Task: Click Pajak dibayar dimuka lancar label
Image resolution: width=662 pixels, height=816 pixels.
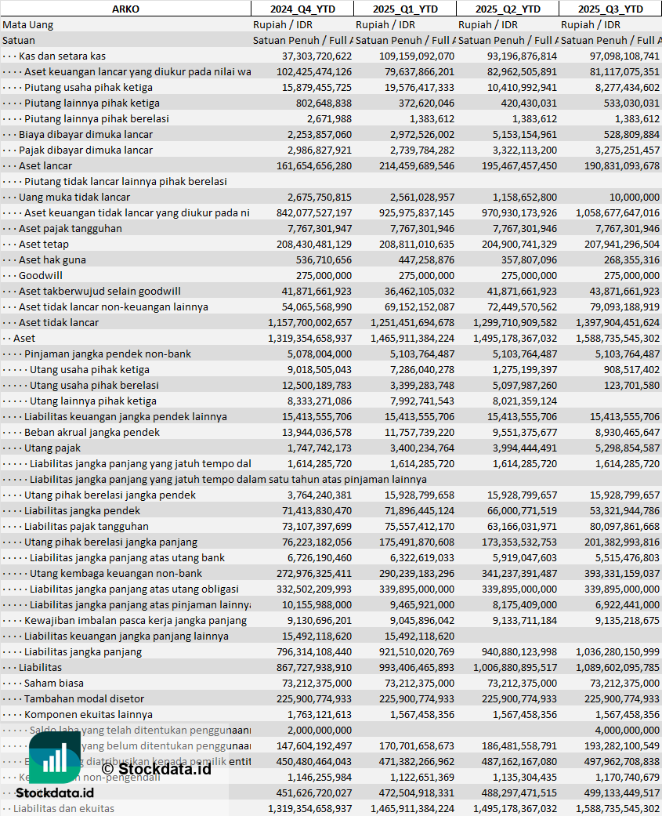Action: [x=86, y=150]
